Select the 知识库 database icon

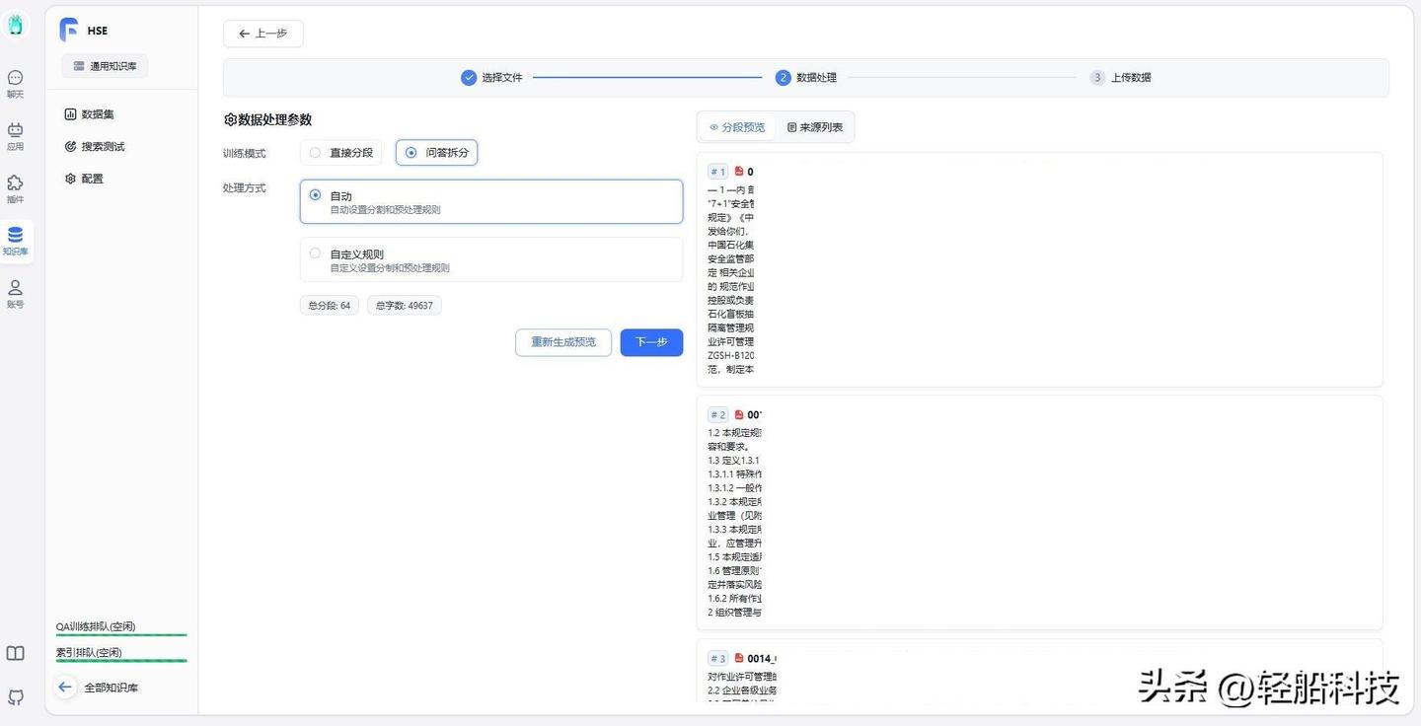pyautogui.click(x=15, y=242)
